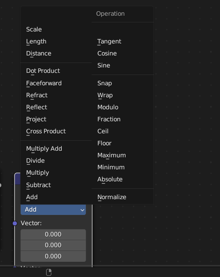Click the Add operation dropdown on the node
The width and height of the screenshot is (220, 277).
(x=53, y=210)
